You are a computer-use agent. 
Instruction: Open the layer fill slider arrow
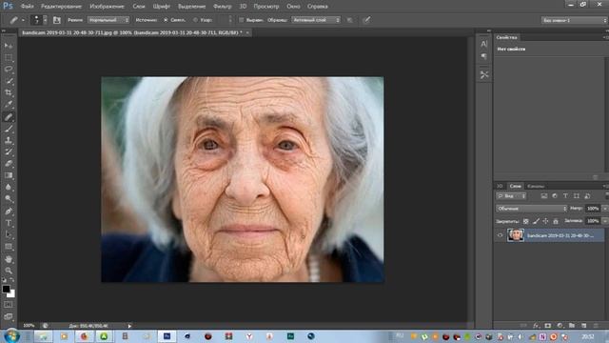point(605,221)
